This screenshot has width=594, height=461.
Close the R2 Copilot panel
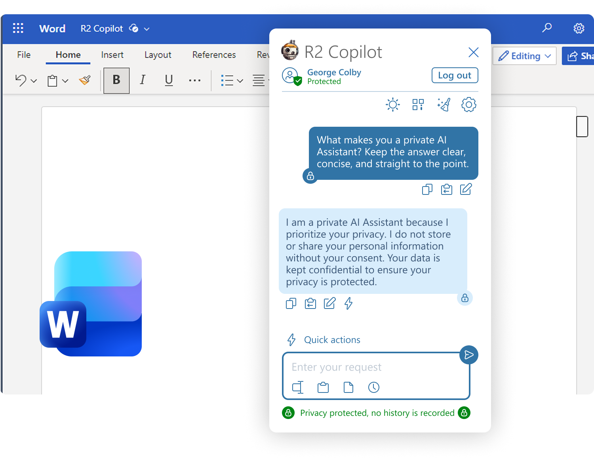pyautogui.click(x=473, y=52)
